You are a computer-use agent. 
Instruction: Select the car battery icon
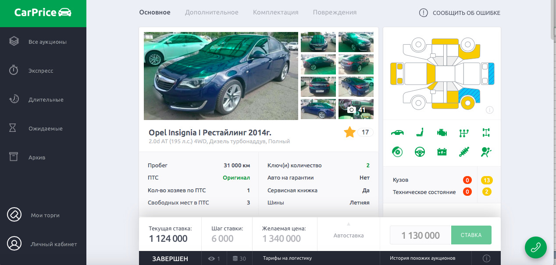coord(442,152)
